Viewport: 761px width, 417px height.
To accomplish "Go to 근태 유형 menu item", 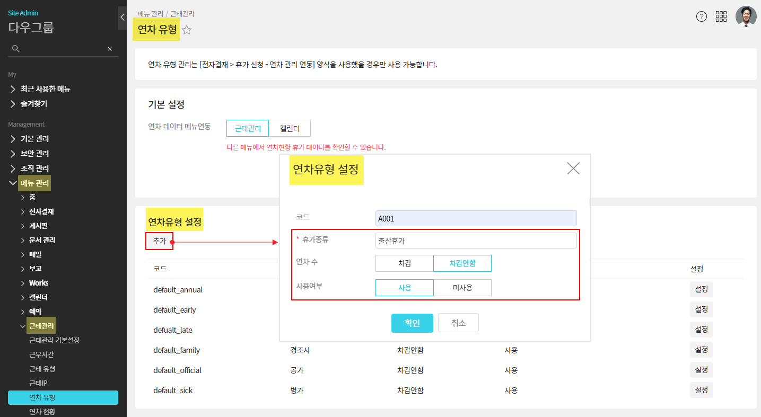I will pos(42,369).
